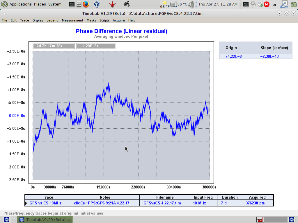Open the terminal launcher in panel
This screenshot has width=298, height=223.
[72, 4]
